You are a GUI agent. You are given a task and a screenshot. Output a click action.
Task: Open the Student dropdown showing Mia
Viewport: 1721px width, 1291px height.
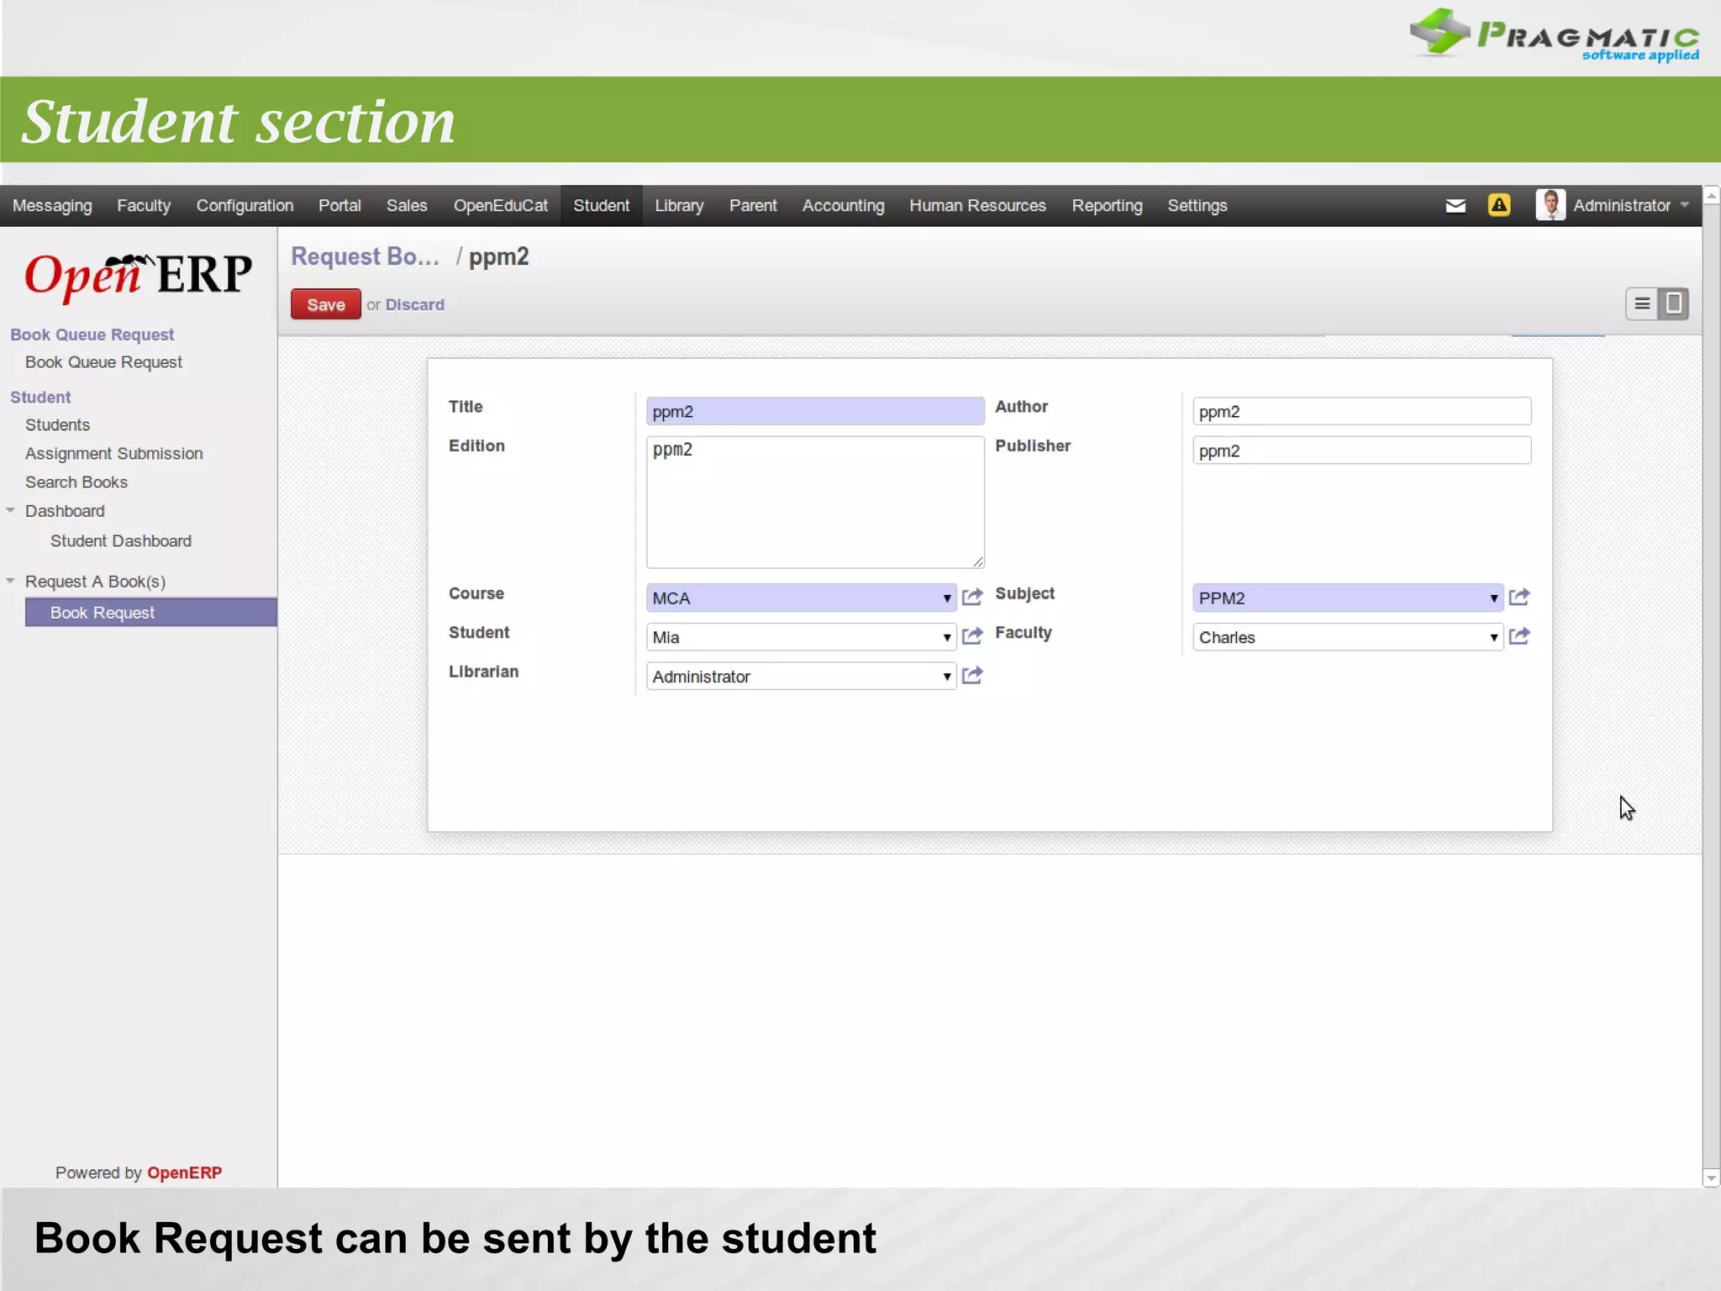[801, 637]
